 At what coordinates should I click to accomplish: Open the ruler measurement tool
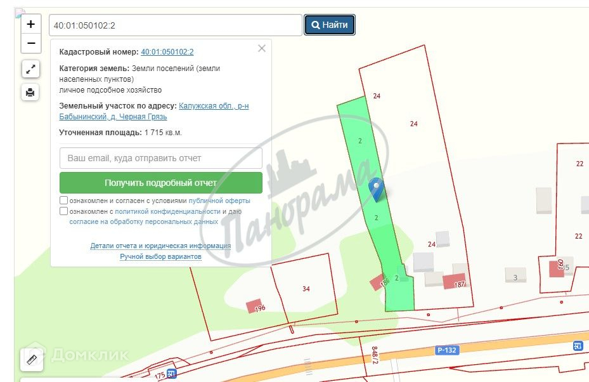(32, 359)
